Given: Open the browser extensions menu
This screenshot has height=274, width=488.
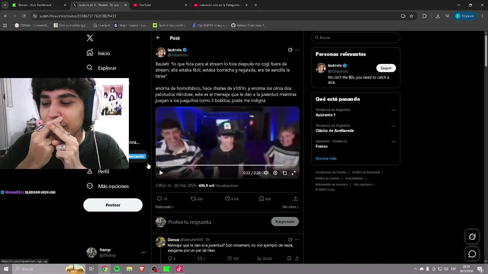Looking at the screenshot, I should click(x=424, y=16).
